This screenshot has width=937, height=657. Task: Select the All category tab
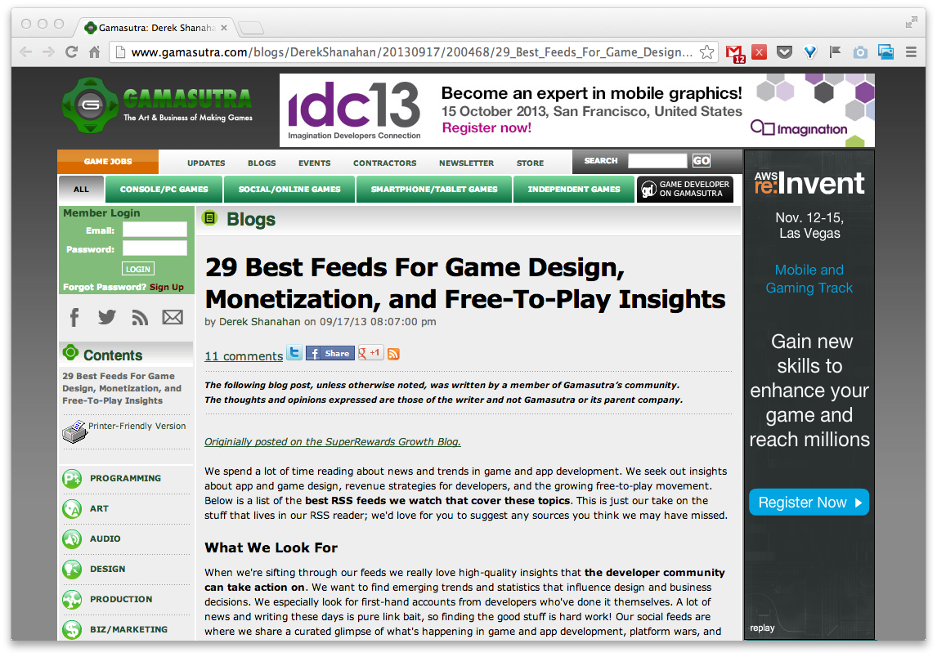click(x=81, y=190)
